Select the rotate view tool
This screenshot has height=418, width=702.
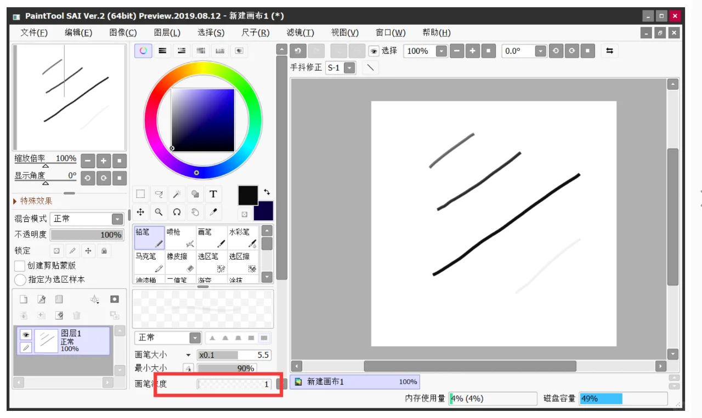coord(177,212)
